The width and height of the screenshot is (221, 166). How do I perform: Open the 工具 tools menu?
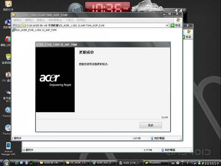pyautogui.click(x=69, y=20)
